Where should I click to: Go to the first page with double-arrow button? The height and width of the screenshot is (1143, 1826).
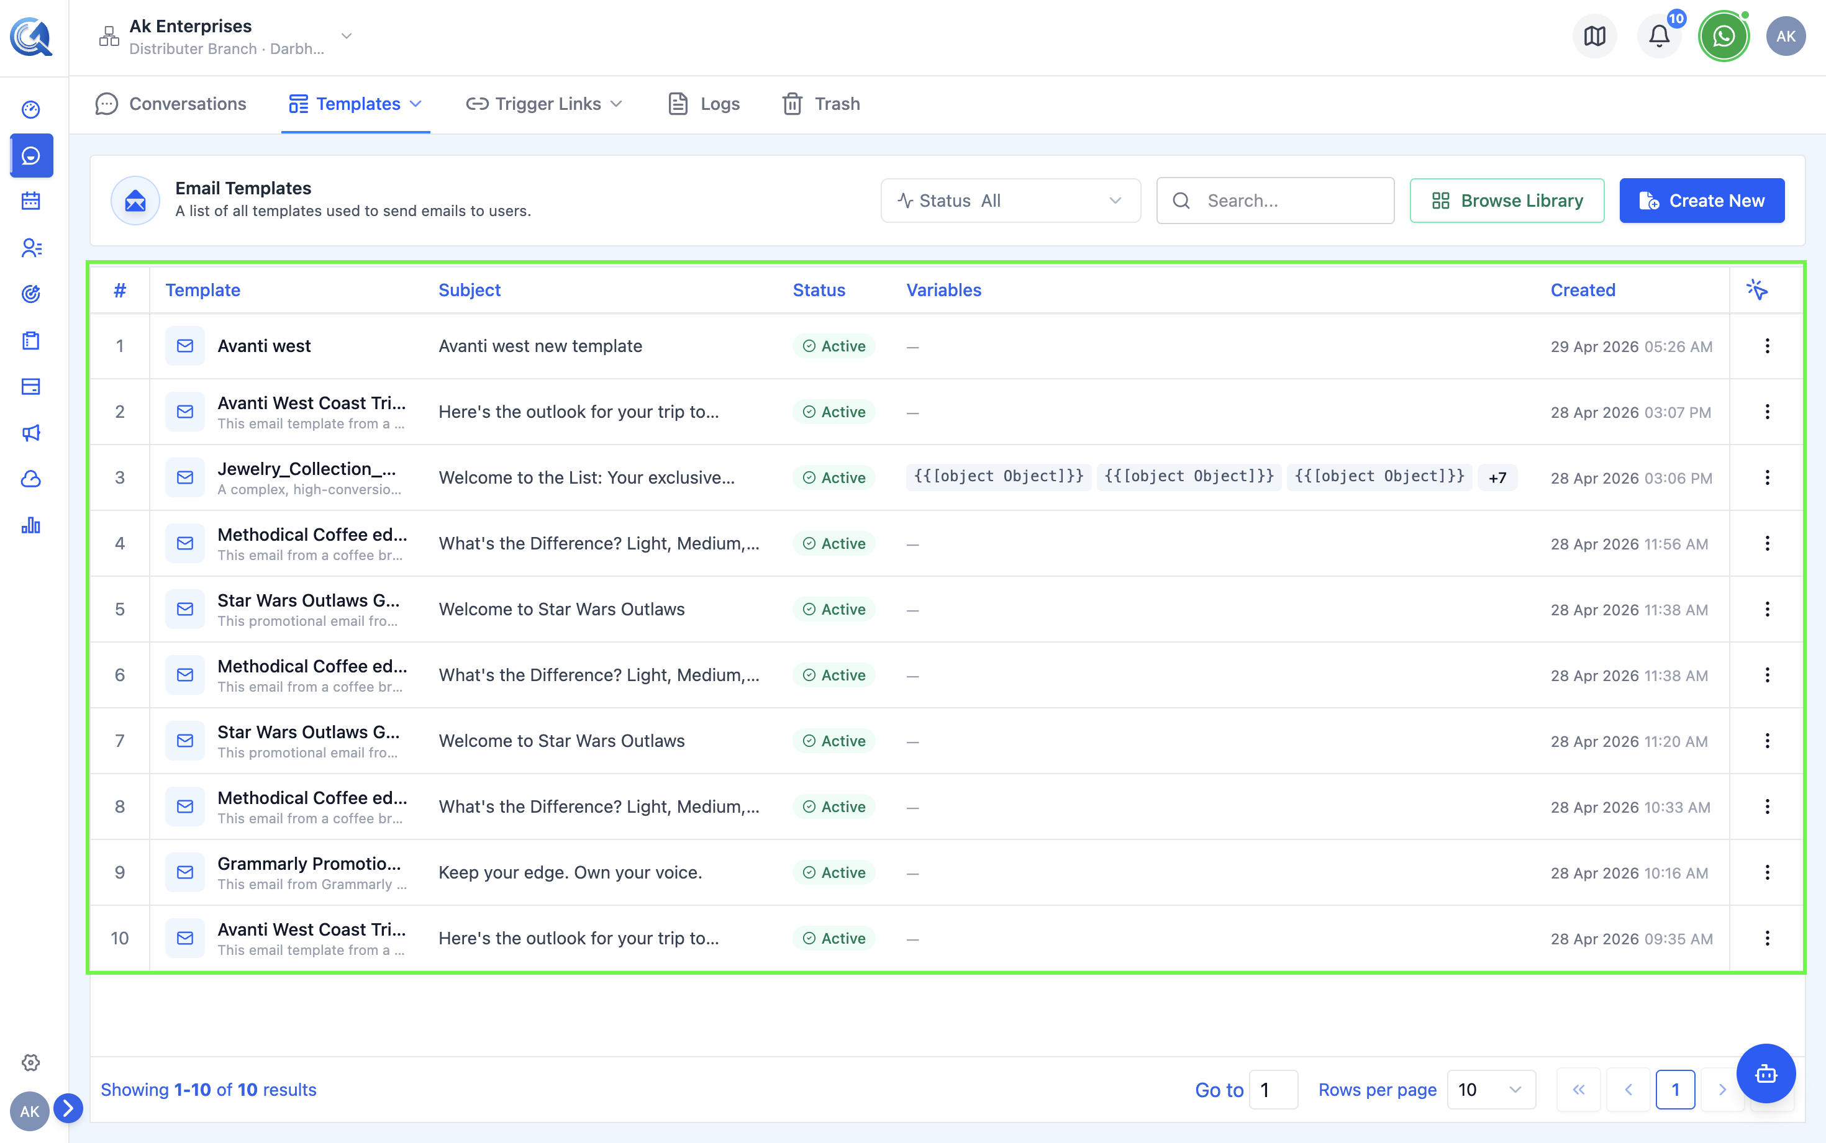point(1578,1090)
